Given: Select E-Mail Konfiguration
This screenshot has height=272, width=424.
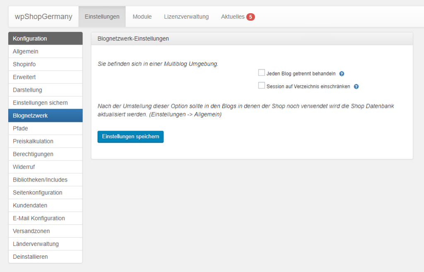Looking at the screenshot, I should [46, 218].
